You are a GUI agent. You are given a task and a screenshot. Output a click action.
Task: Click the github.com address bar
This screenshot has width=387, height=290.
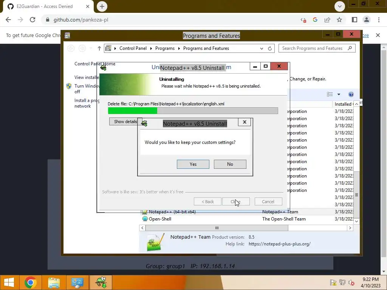(x=170, y=20)
